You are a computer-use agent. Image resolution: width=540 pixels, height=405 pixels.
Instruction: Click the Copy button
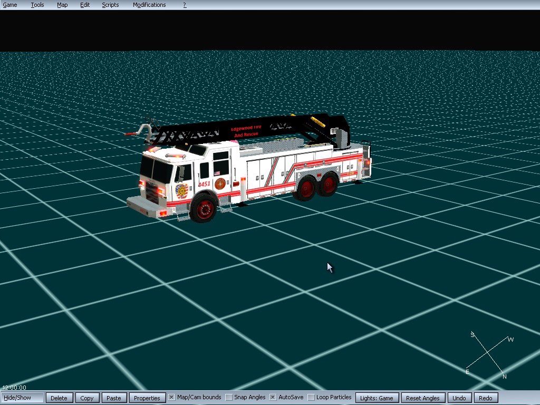(x=87, y=398)
